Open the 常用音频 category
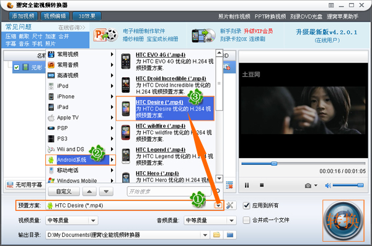 click(81, 65)
